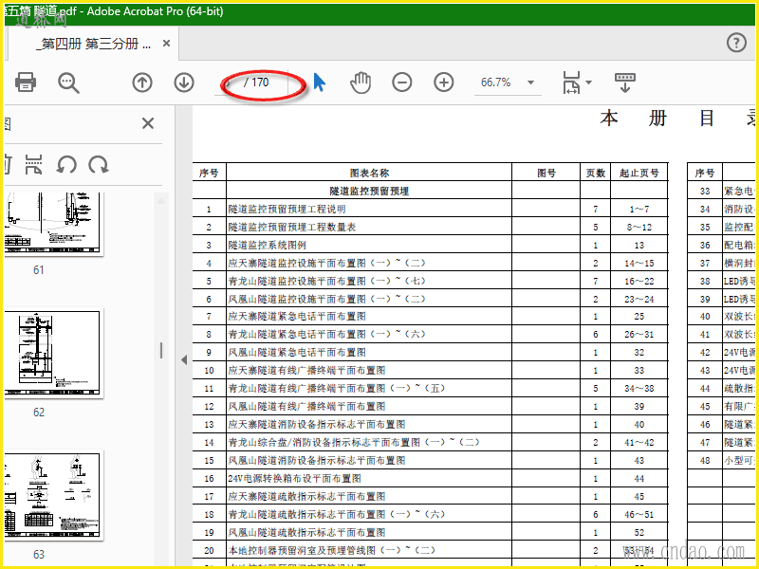Image resolution: width=759 pixels, height=569 pixels.
Task: Click the thumbnails panel scrollbar handle
Action: click(x=161, y=350)
